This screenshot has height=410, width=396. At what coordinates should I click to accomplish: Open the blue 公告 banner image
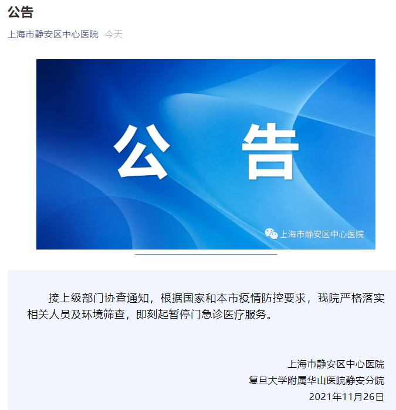click(x=205, y=154)
